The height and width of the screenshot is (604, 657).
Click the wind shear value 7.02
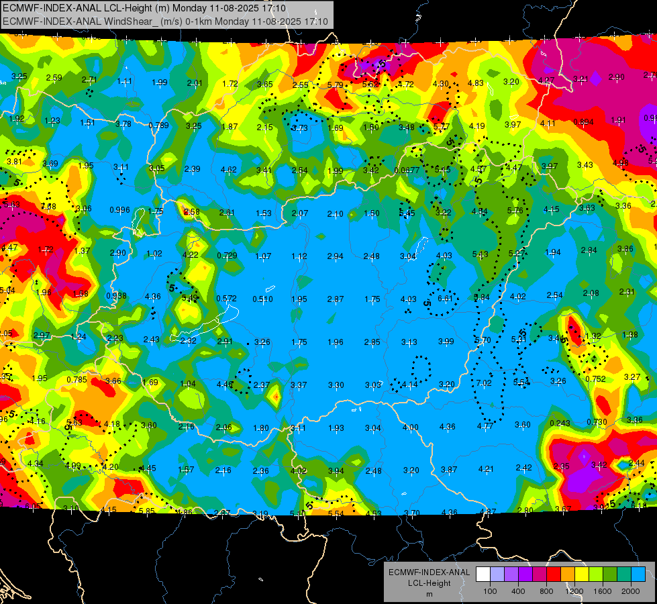coord(484,383)
